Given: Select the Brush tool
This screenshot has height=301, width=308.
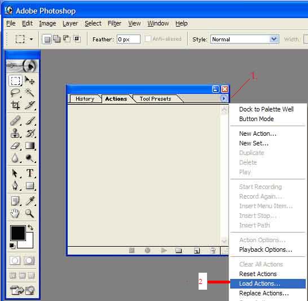Looking at the screenshot, I should click(30, 121).
